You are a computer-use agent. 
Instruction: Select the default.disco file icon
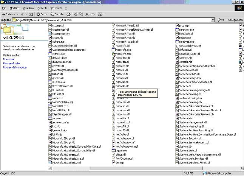tap(50, 58)
